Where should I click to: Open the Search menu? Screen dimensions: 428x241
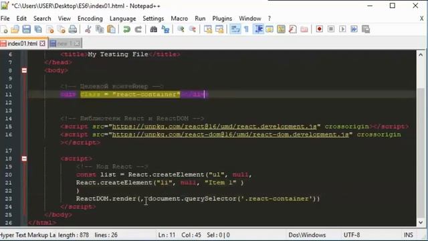tap(42, 18)
